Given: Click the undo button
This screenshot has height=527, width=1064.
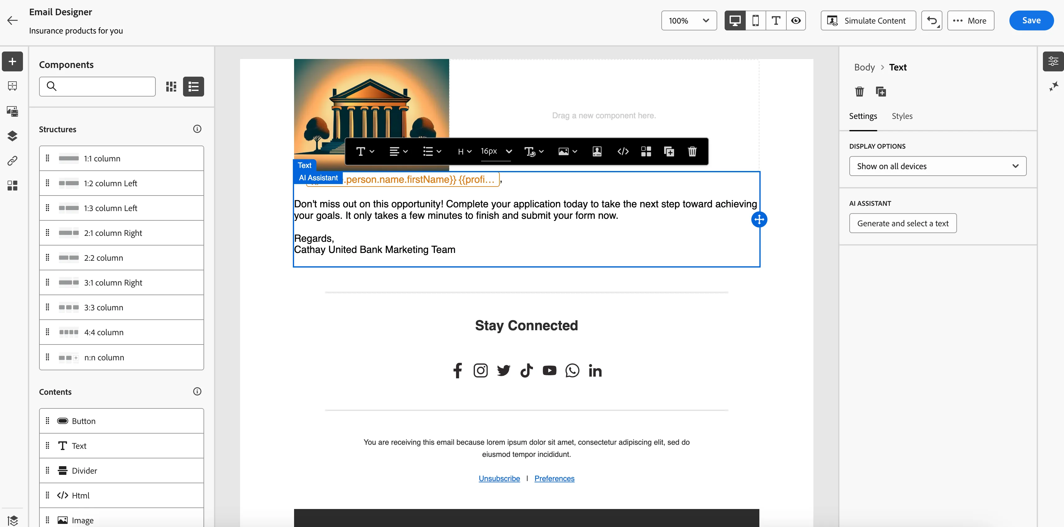Looking at the screenshot, I should coord(932,21).
